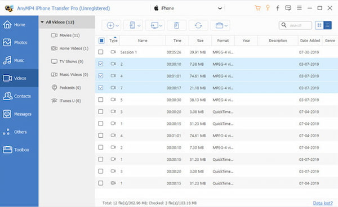Expand the export to device dropdown arrow
Viewport: 338px width, 207px height.
pyautogui.click(x=139, y=26)
